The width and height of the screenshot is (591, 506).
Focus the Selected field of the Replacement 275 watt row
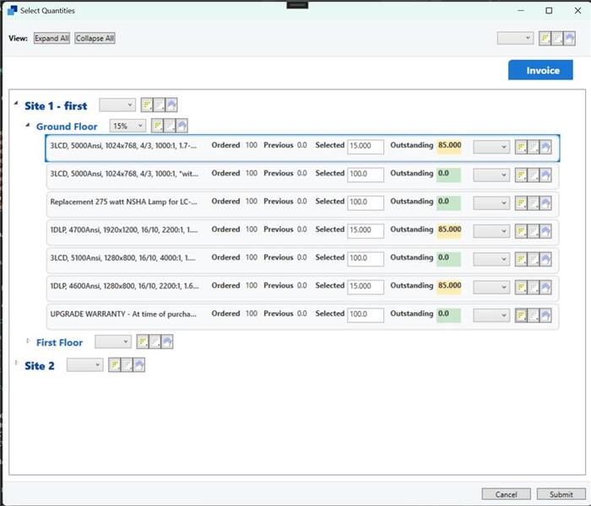tap(366, 202)
